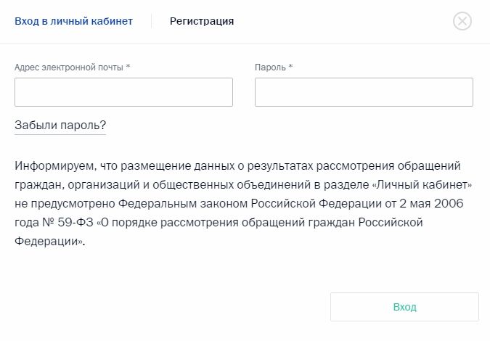This screenshot has width=490, height=341.
Task: Click the Пароль field label
Action: [x=274, y=67]
